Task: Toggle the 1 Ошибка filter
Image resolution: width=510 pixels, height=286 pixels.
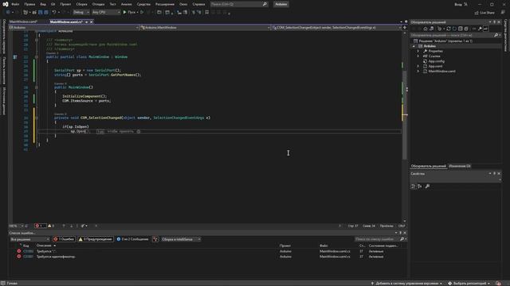Action: (64, 239)
